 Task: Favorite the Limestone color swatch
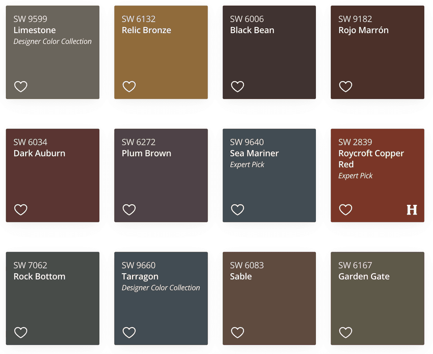[20, 87]
